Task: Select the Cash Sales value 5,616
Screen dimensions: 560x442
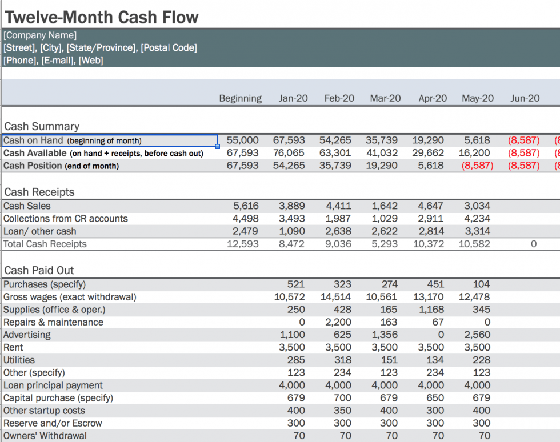Action: click(245, 206)
